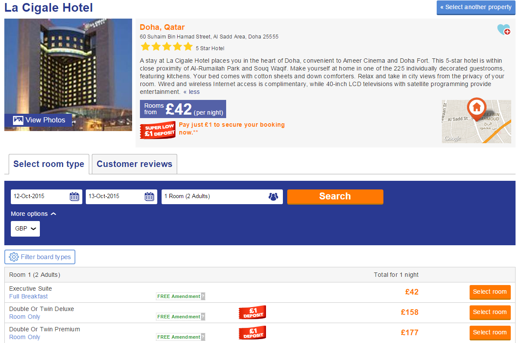This screenshot has width=519, height=343.
Task: Click Room Only under Double Or Twin Deluxe
Action: tap(25, 317)
